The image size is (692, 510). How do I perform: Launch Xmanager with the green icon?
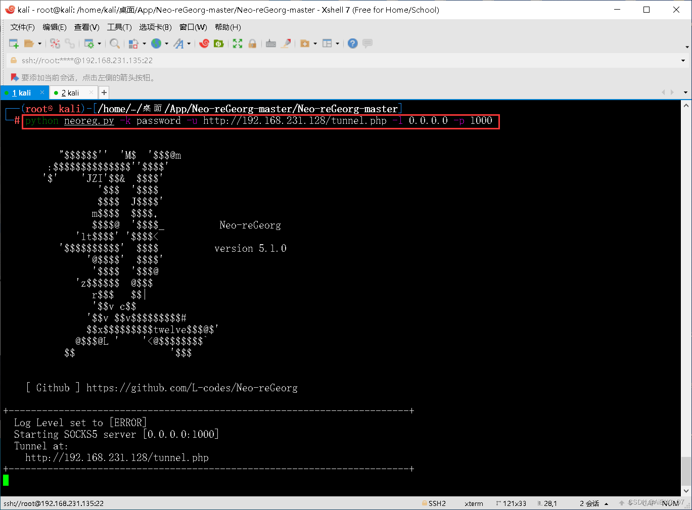pyautogui.click(x=218, y=43)
